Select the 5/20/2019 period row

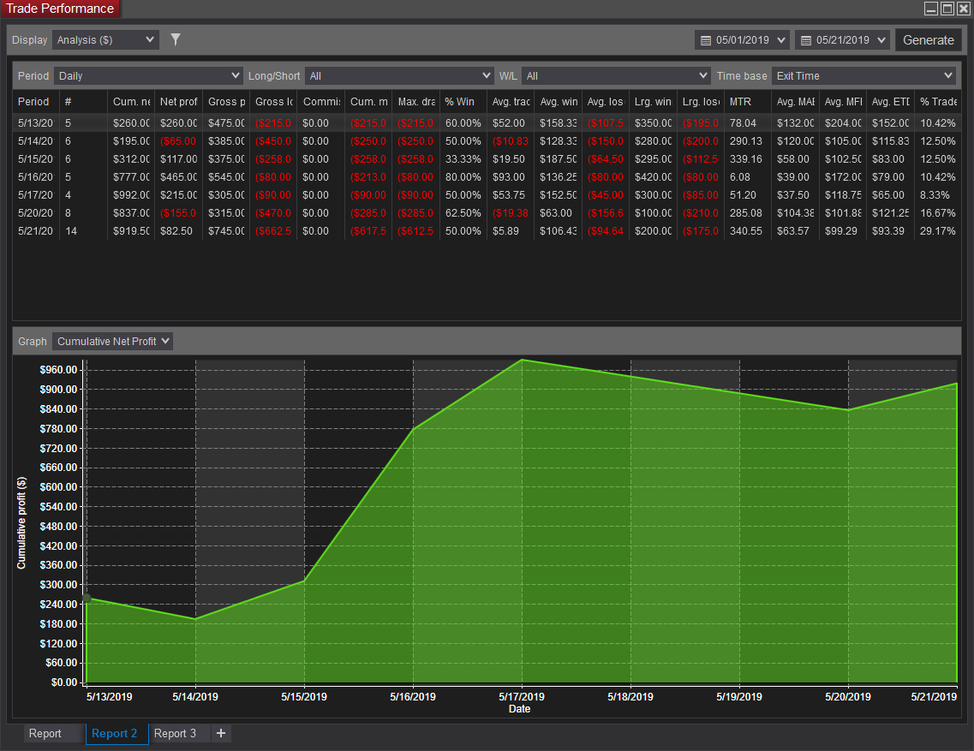point(487,213)
